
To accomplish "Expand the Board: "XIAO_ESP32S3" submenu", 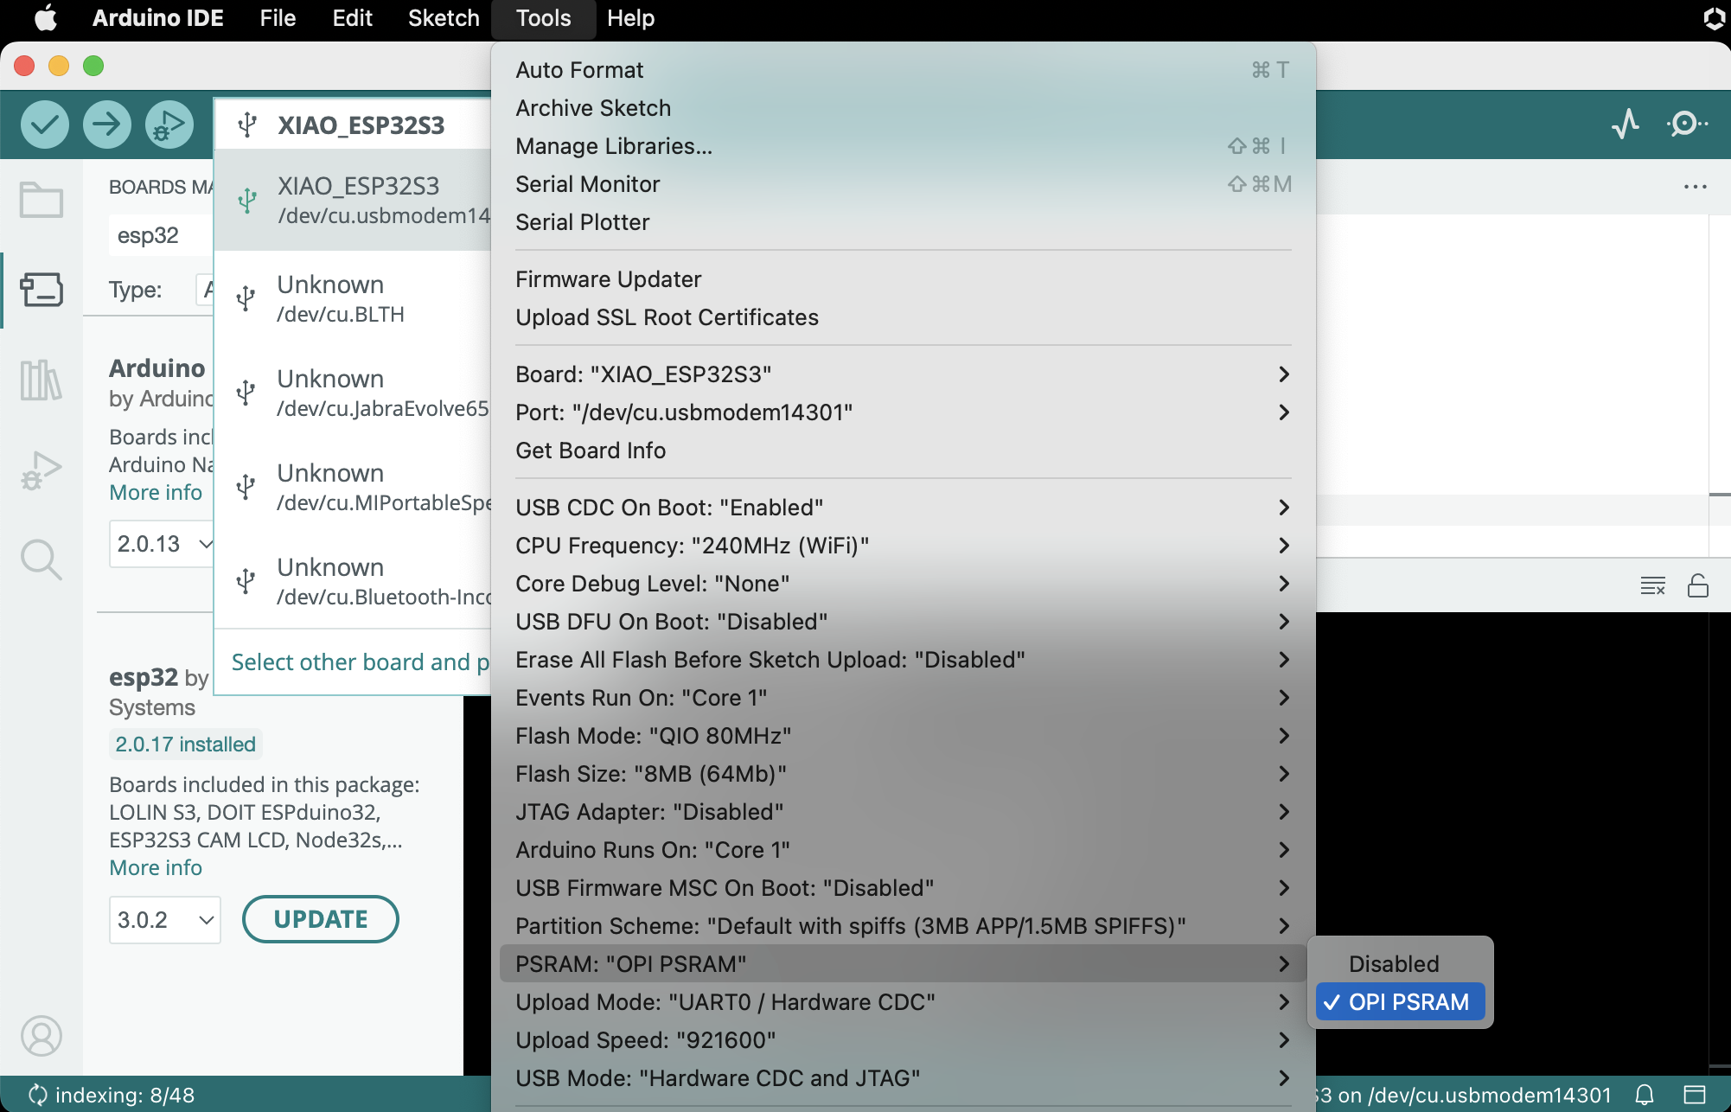I will click(x=904, y=374).
